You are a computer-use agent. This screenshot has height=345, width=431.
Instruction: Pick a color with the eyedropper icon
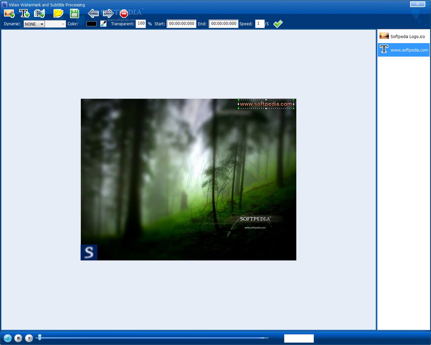(103, 24)
